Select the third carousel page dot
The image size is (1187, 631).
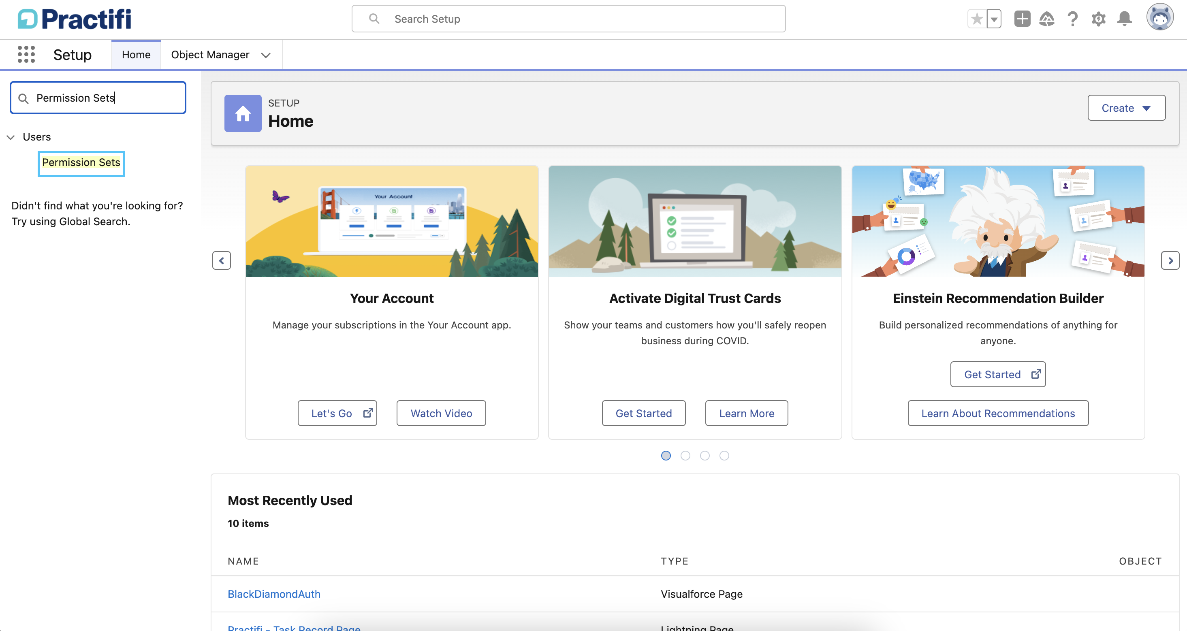[705, 456]
